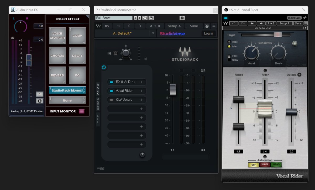Select previous host preset beside Full Reset

(135, 18)
